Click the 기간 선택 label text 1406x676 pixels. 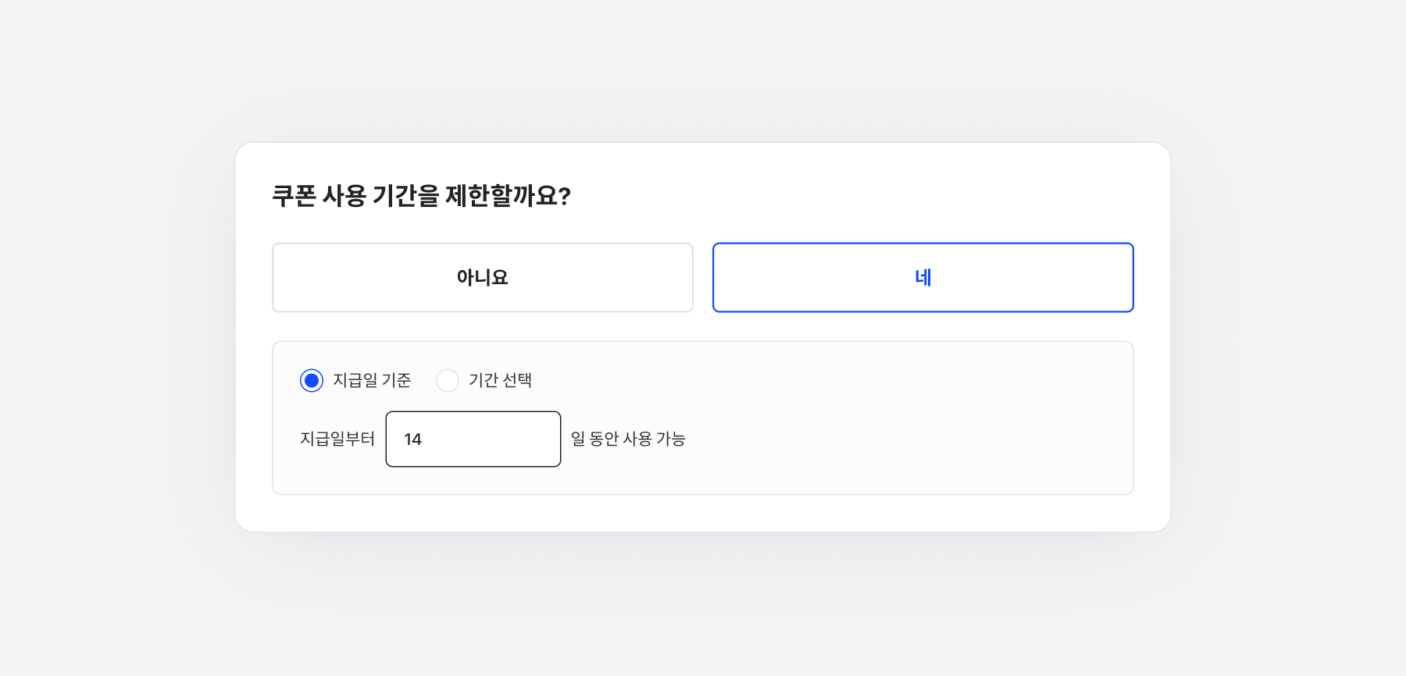(500, 380)
